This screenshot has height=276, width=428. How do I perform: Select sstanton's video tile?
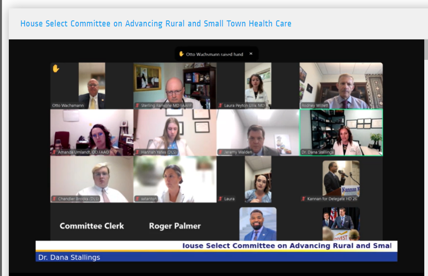(175, 179)
